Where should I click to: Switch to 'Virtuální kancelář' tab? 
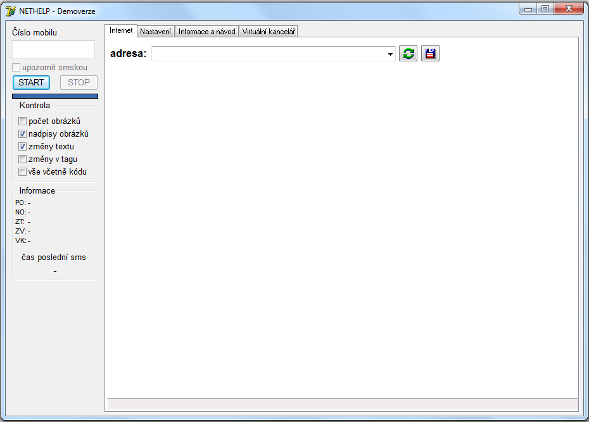click(x=268, y=32)
